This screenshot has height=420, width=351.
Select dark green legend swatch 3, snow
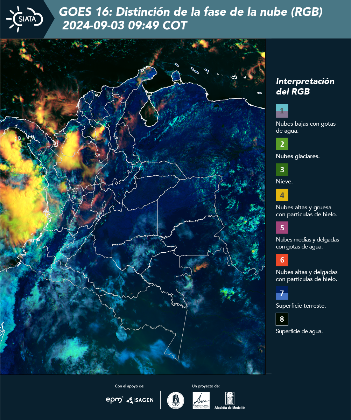coord(282,170)
